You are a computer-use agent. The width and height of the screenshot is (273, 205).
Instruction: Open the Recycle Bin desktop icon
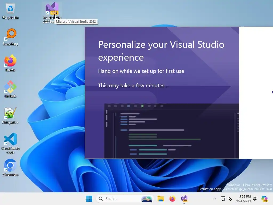click(x=10, y=11)
